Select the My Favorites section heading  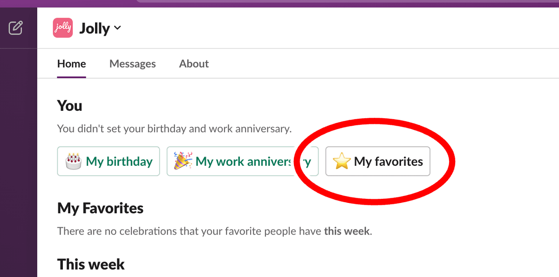click(100, 208)
